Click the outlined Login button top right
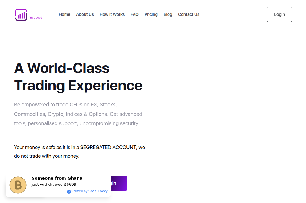This screenshot has width=306, height=203. [279, 14]
